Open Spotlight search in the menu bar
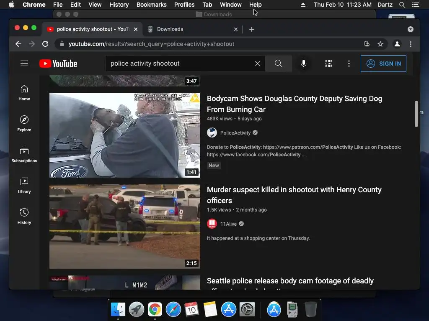Viewport: 429px width, 321px height. pos(402,5)
